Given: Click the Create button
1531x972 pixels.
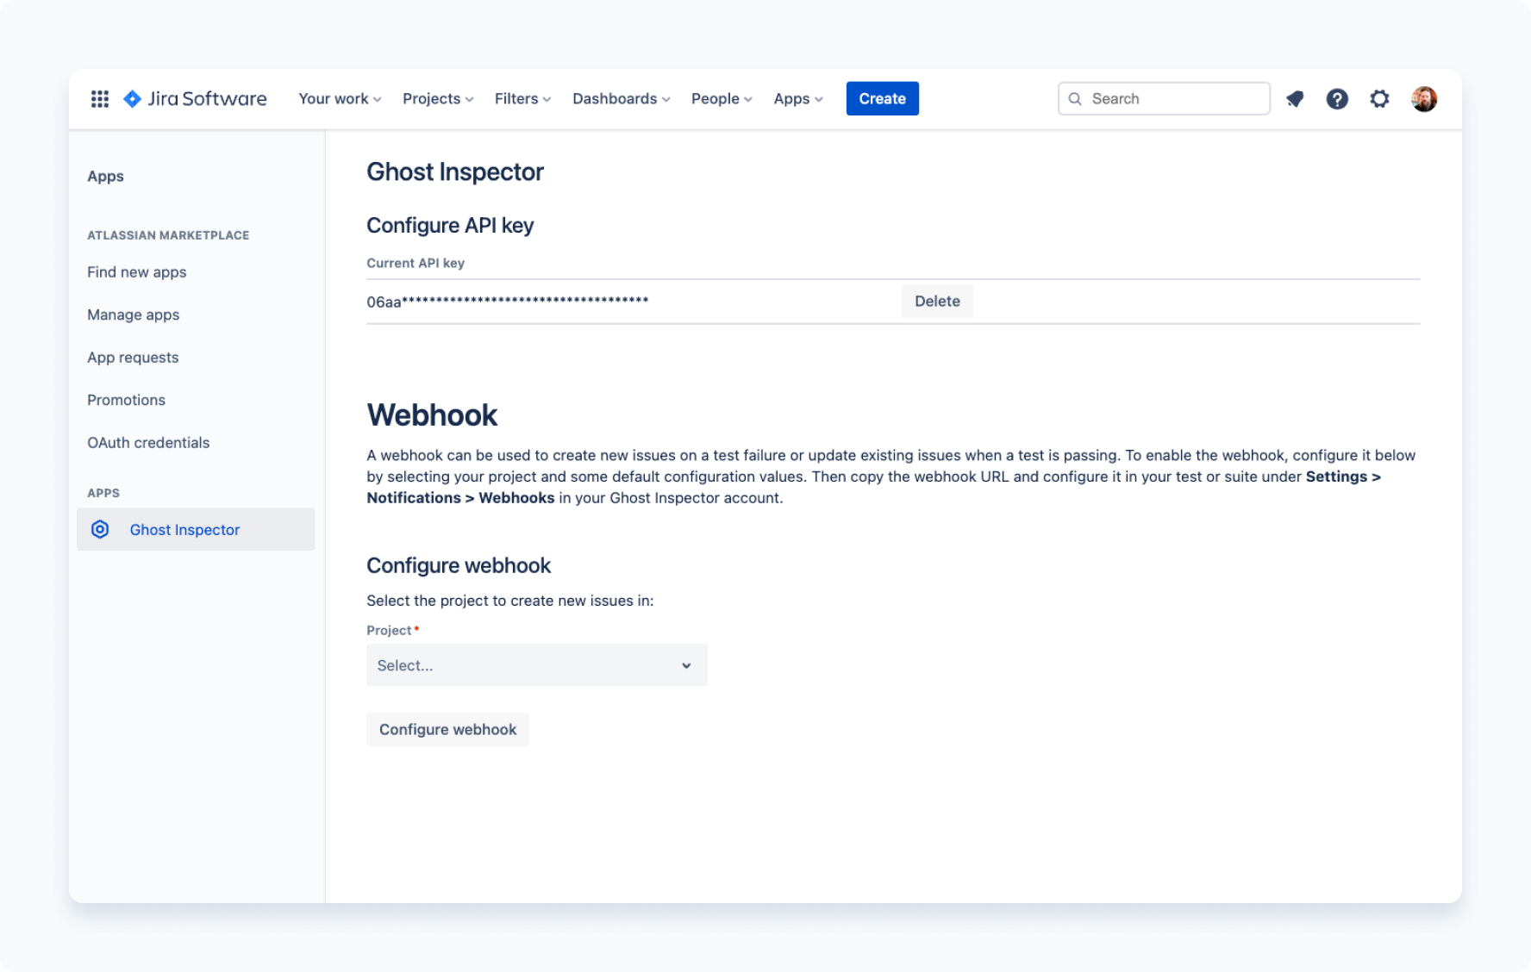Looking at the screenshot, I should [882, 98].
